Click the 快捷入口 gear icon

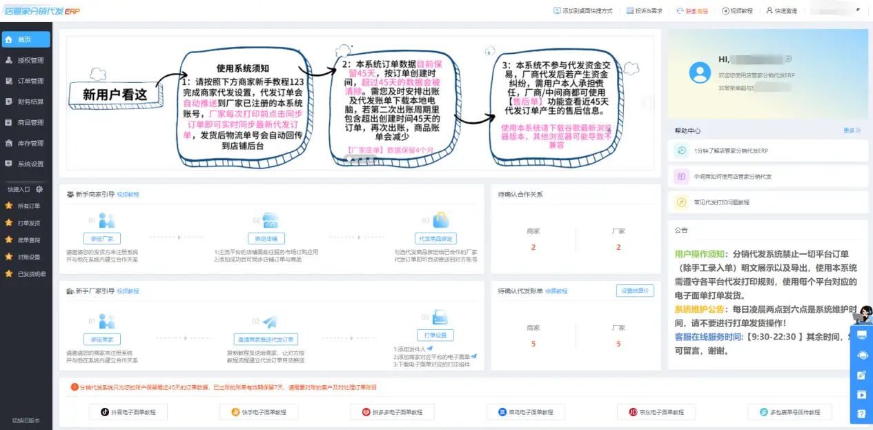(39, 188)
